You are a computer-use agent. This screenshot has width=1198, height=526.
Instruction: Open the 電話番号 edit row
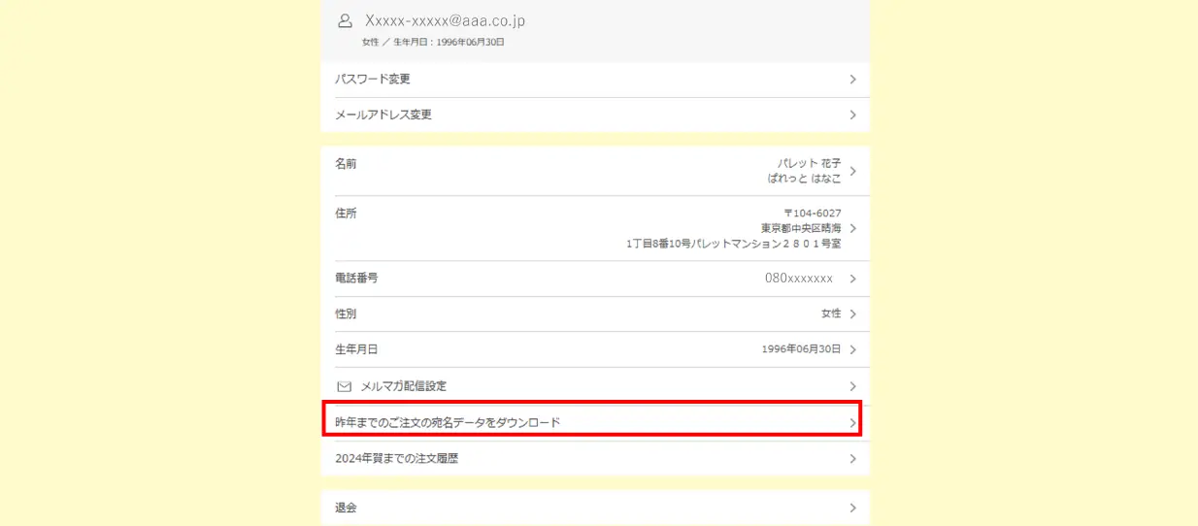coord(595,279)
